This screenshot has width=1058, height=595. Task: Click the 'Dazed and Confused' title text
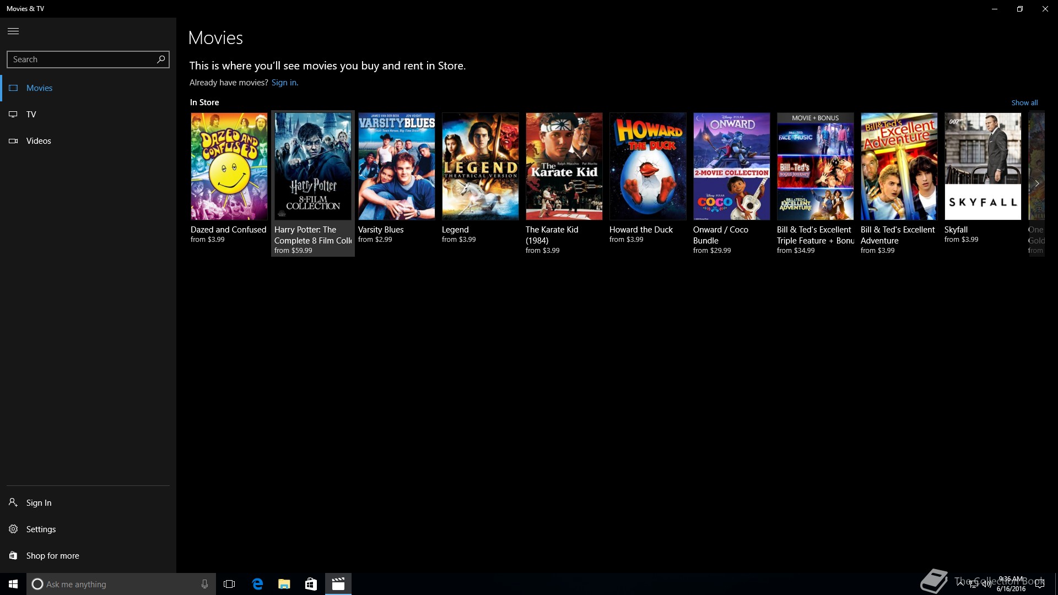(x=228, y=230)
